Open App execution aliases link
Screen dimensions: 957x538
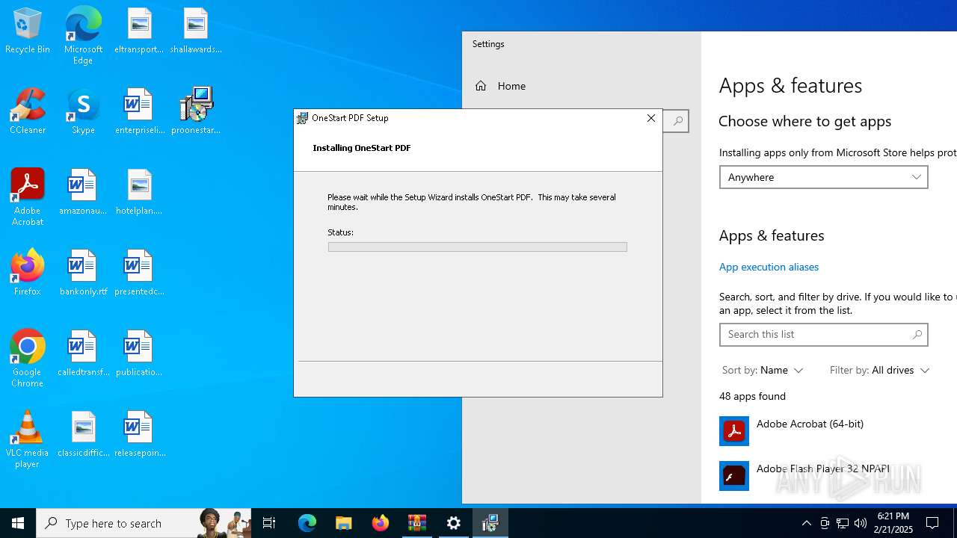769,267
